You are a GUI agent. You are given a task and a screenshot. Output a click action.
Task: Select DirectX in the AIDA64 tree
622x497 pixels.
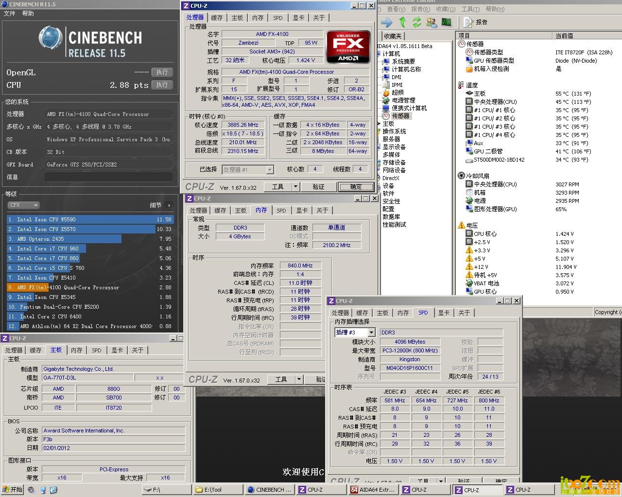pyautogui.click(x=391, y=178)
